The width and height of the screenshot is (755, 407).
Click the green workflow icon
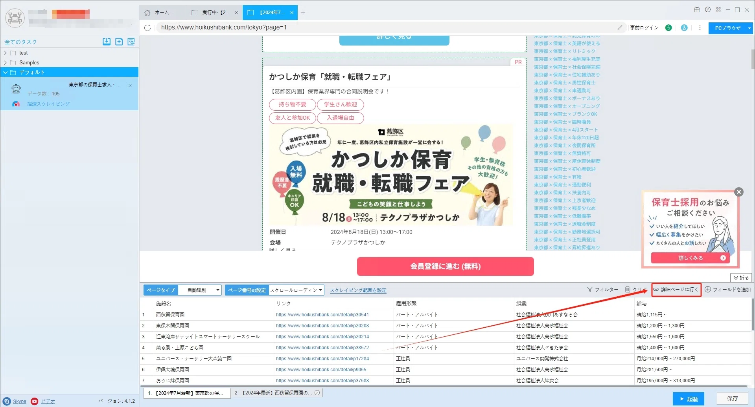[668, 27]
